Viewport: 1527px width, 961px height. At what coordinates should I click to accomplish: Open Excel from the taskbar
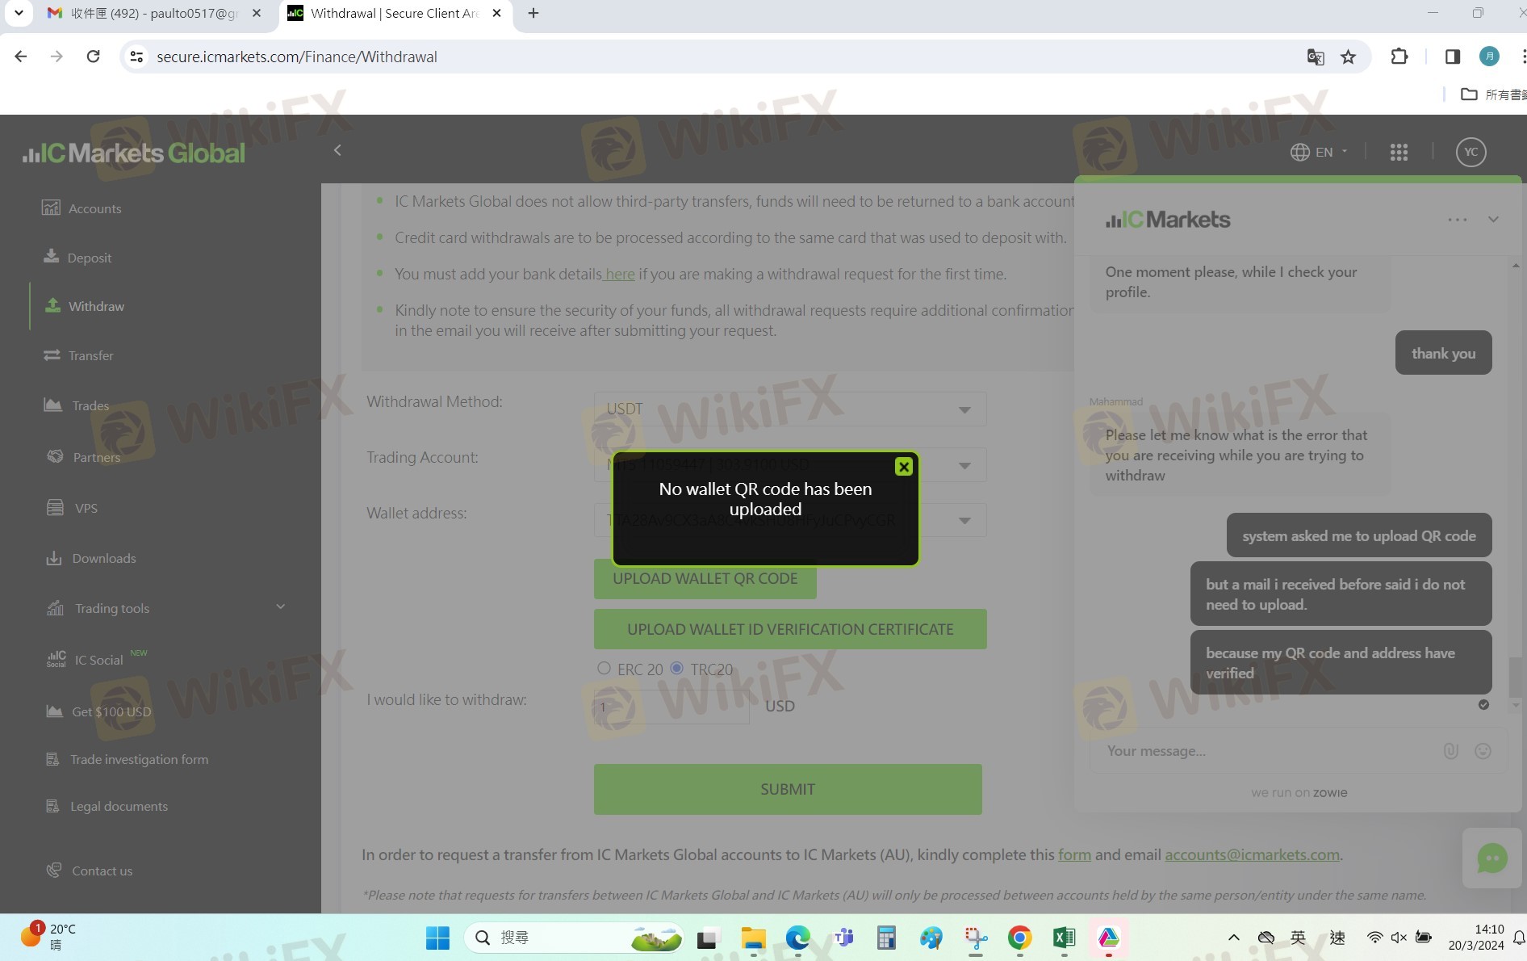click(1064, 938)
